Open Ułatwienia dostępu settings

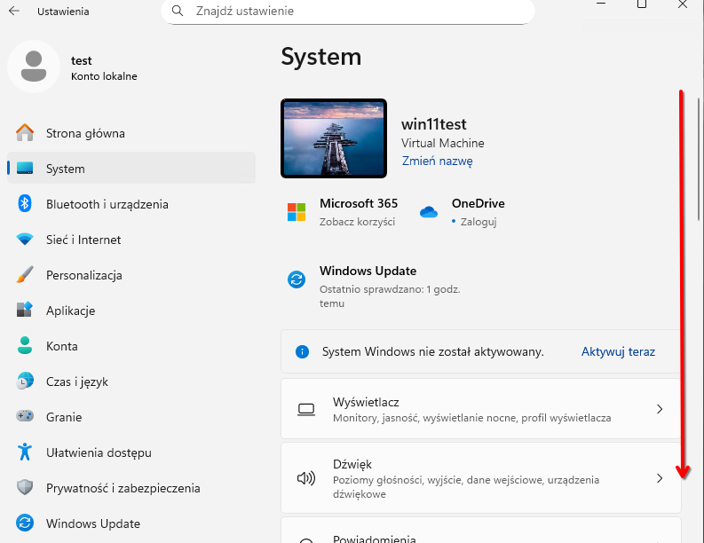point(131,452)
